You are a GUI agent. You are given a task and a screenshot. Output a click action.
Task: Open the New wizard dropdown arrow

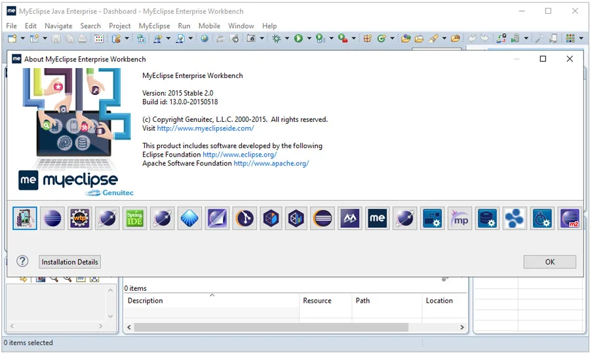click(x=22, y=39)
